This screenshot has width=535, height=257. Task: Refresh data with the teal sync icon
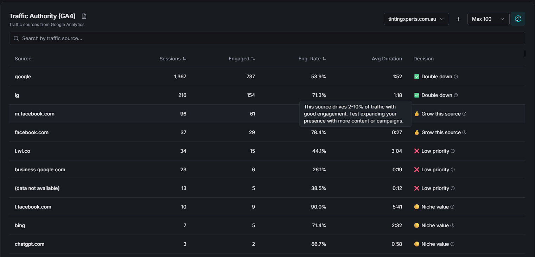(x=518, y=19)
